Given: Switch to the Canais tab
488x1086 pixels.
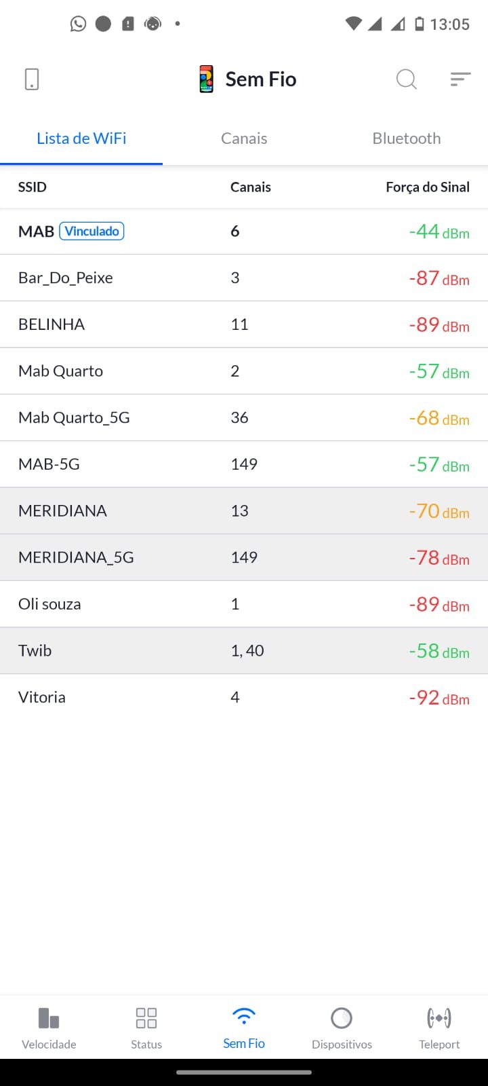Looking at the screenshot, I should pyautogui.click(x=244, y=138).
